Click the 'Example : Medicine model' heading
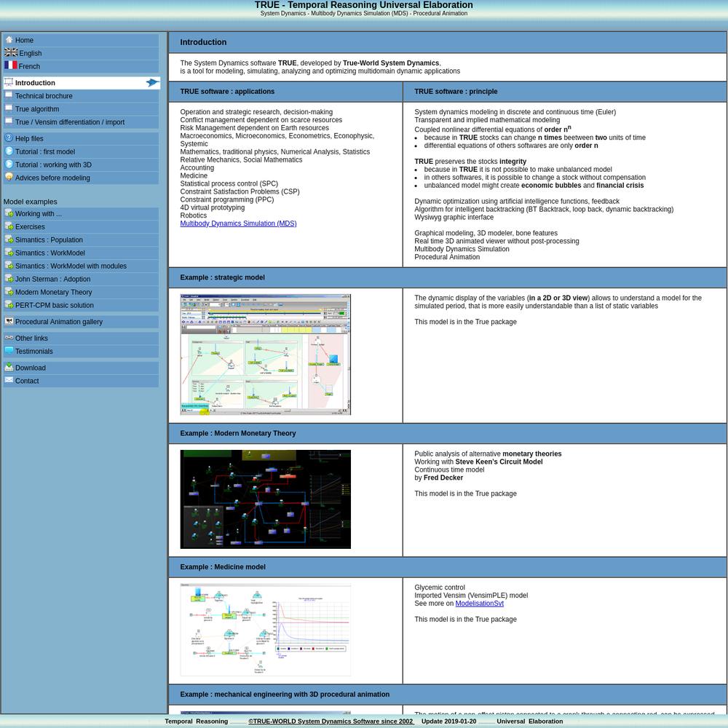 (223, 567)
